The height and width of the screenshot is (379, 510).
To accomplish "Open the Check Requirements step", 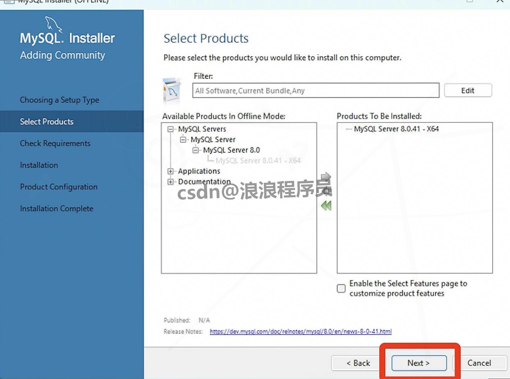I will 55,143.
